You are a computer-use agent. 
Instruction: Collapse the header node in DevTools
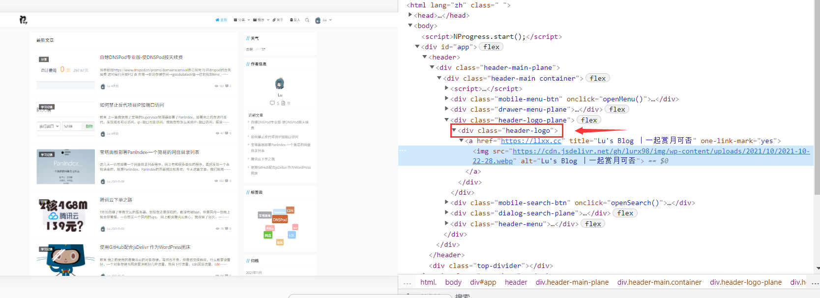coord(425,57)
